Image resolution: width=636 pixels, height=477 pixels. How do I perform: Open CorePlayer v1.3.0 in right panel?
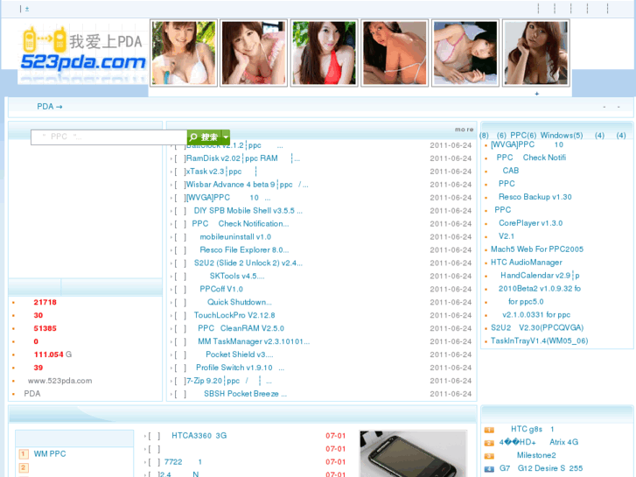click(530, 223)
